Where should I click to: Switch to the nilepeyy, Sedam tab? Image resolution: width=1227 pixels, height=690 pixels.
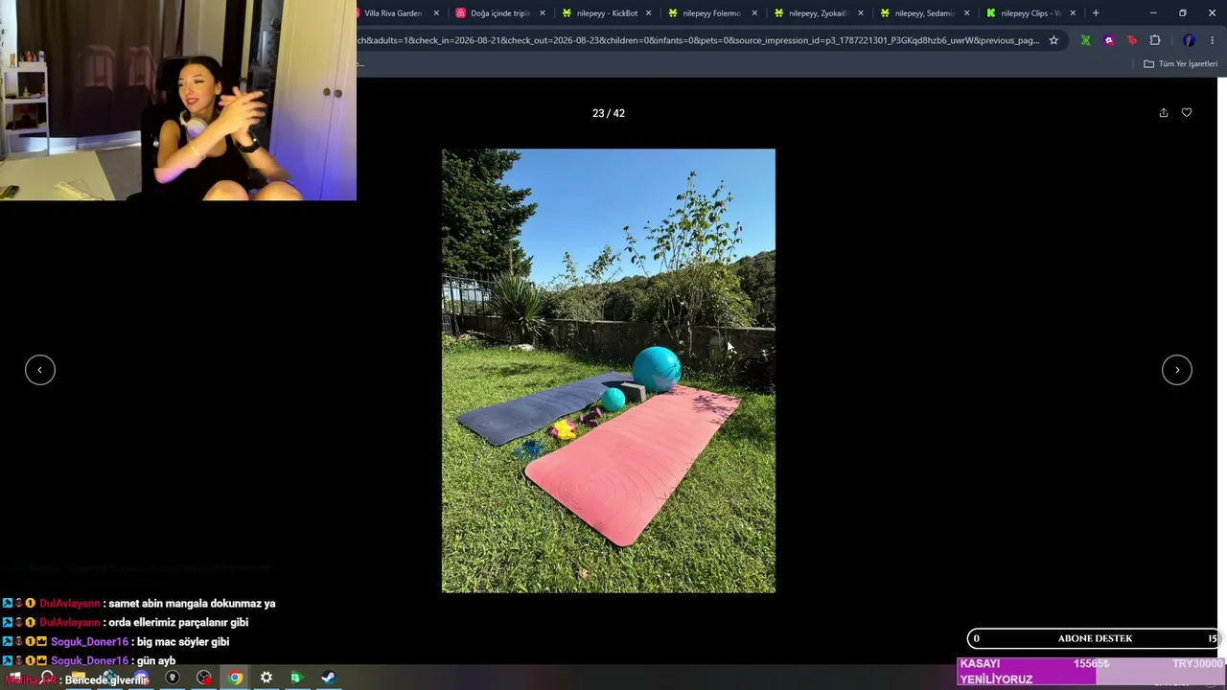(924, 13)
